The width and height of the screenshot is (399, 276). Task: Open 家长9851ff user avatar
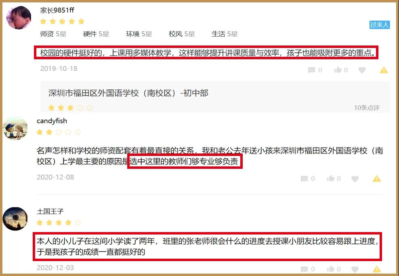tap(19, 17)
